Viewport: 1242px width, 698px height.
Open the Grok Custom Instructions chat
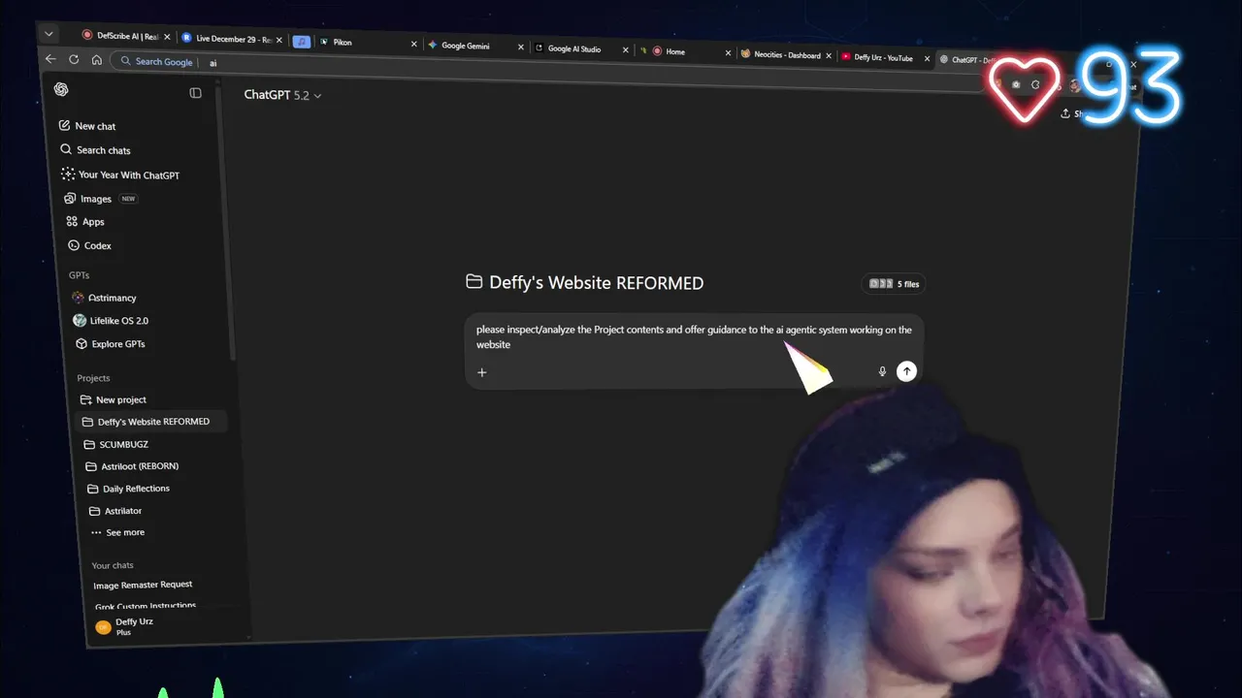click(146, 606)
